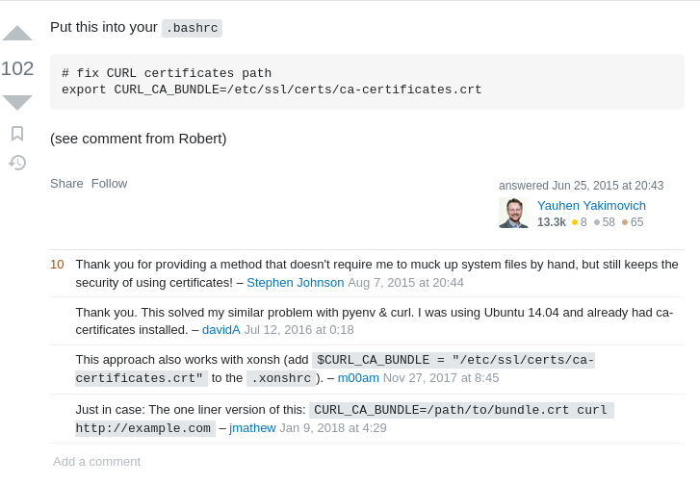Image resolution: width=700 pixels, height=485 pixels.
Task: Downvote the answer with the down arrow
Action: pyautogui.click(x=17, y=102)
